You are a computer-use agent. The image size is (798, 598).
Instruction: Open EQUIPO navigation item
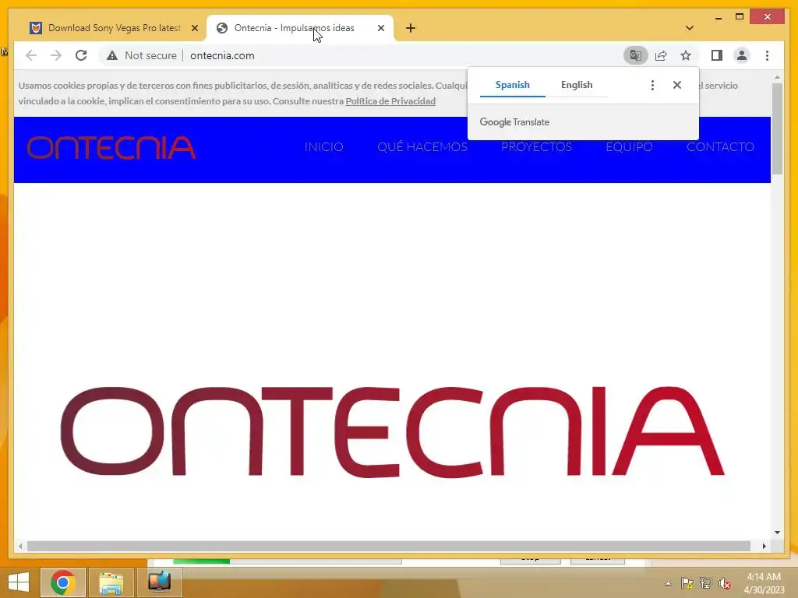click(x=629, y=147)
